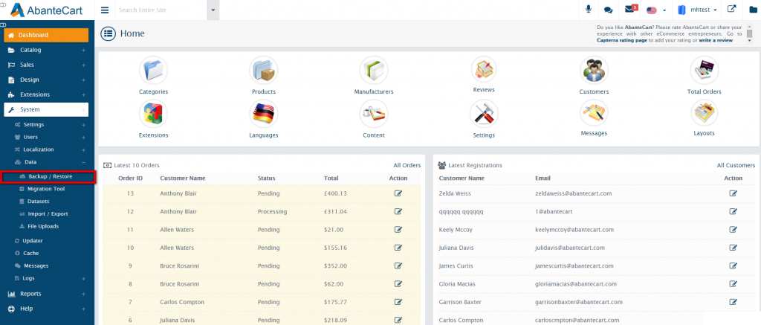Select Dashboard in the sidebar

(x=46, y=35)
